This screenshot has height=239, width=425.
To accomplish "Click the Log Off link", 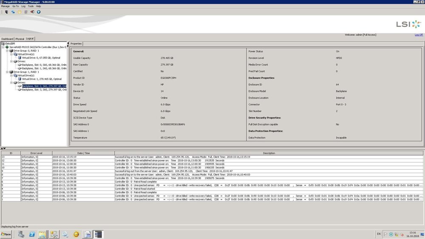I will (419, 35).
